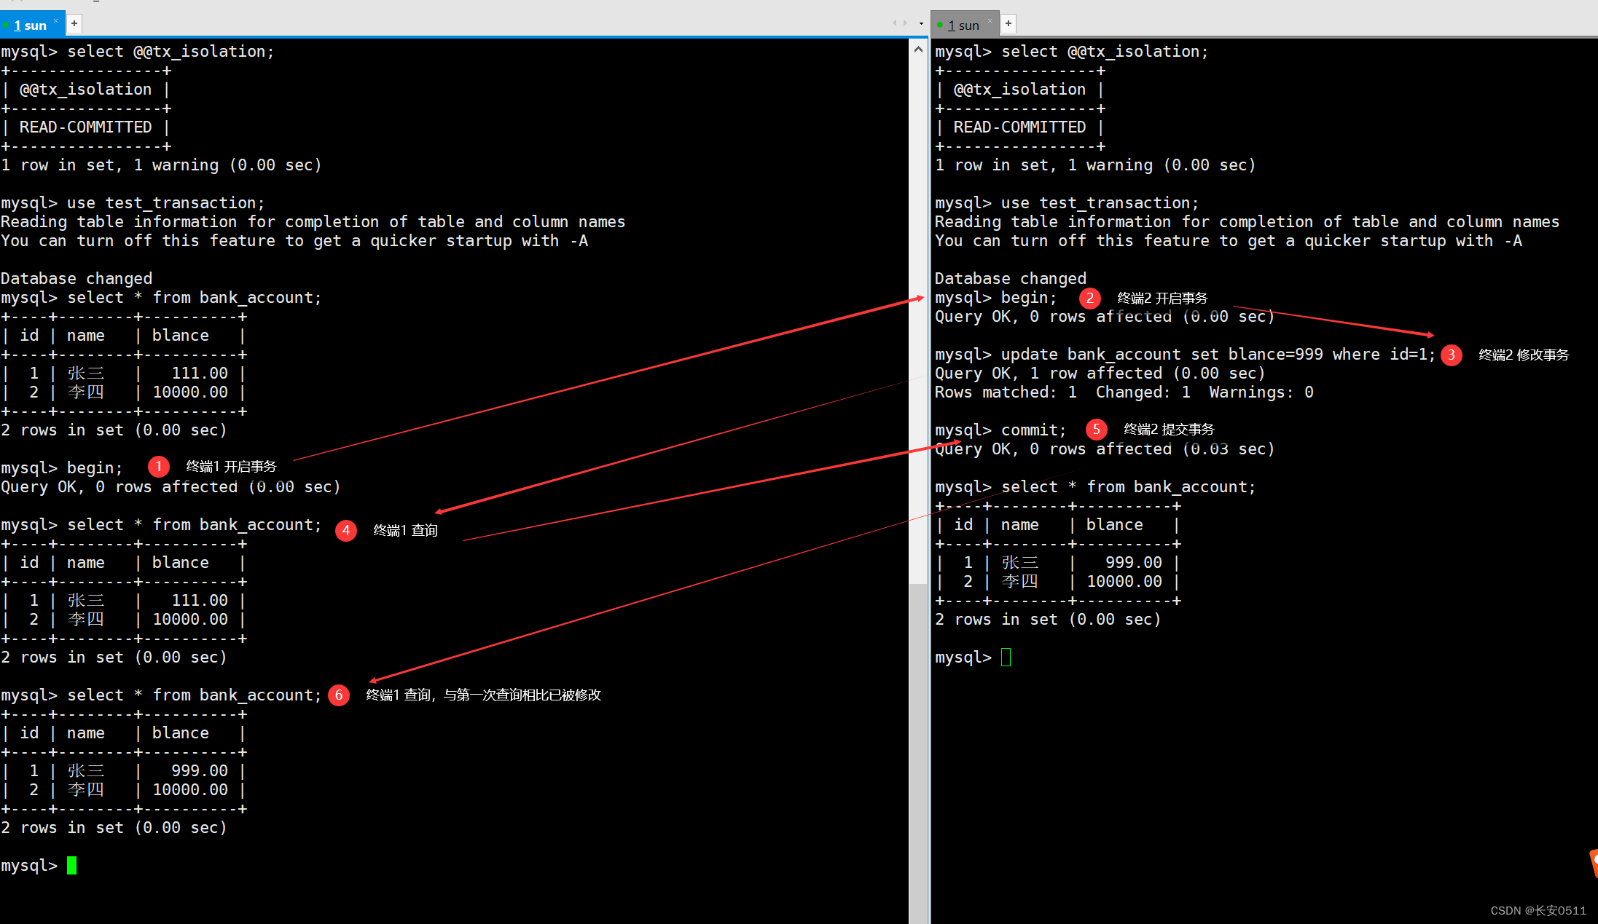Image resolution: width=1598 pixels, height=924 pixels.
Task: Click the right tab-scroll arrow
Action: pos(906,23)
